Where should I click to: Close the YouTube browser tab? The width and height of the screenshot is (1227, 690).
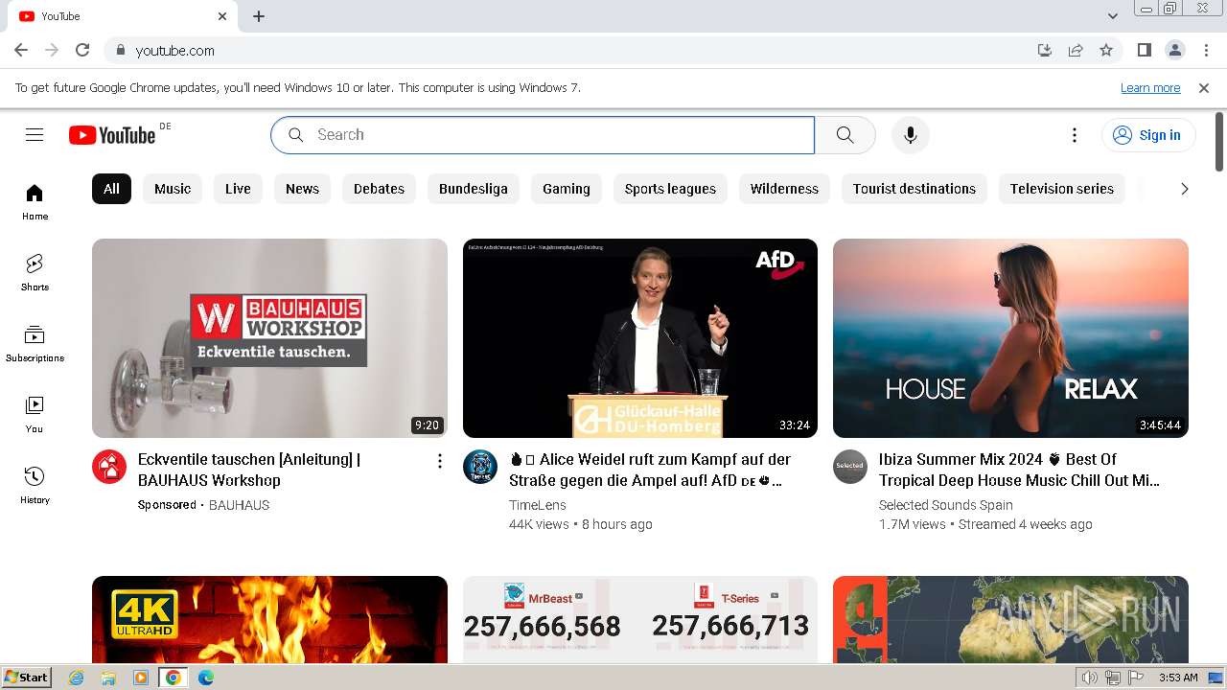(222, 16)
